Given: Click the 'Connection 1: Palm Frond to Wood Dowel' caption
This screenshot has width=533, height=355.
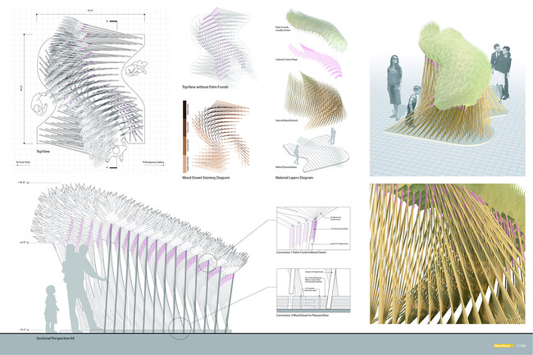Looking at the screenshot, I should click(x=301, y=253).
